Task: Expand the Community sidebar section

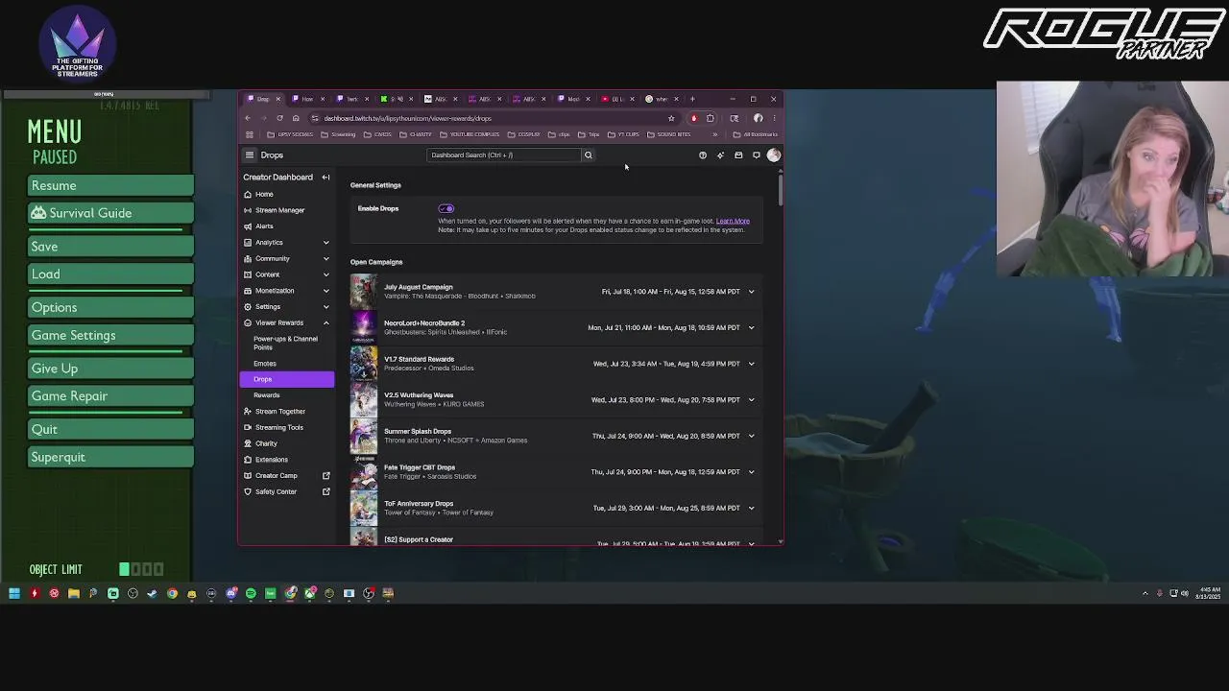Action: 325,259
